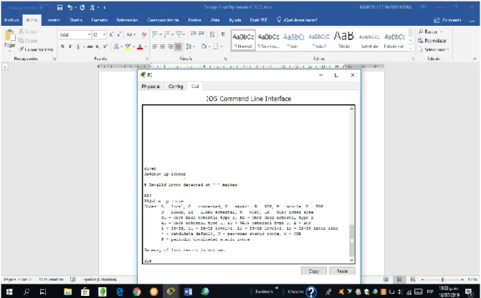This screenshot has height=298, width=481.
Task: Decrease font size with the shrink A icon
Action: click(119, 34)
